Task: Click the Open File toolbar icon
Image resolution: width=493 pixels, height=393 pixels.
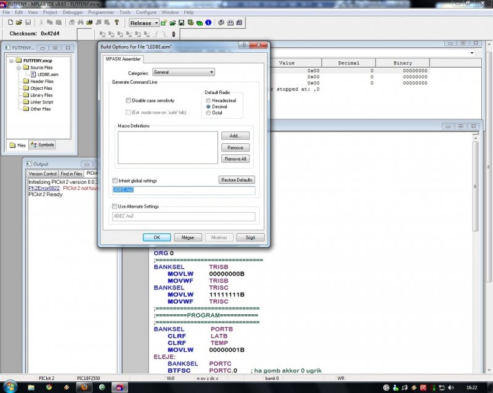Action: pos(19,23)
